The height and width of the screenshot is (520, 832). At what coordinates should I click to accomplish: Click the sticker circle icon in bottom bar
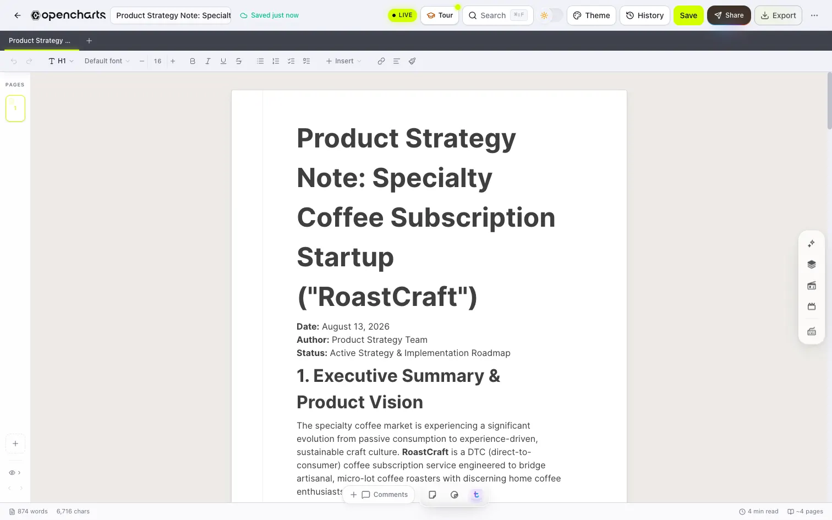point(455,495)
